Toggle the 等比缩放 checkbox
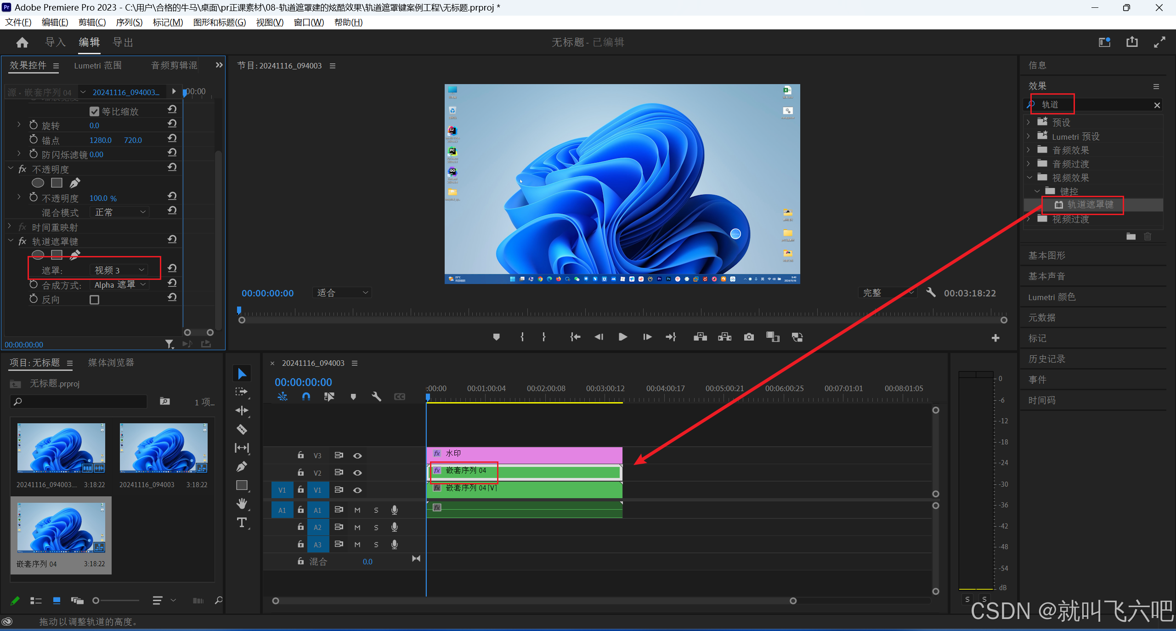 (95, 111)
